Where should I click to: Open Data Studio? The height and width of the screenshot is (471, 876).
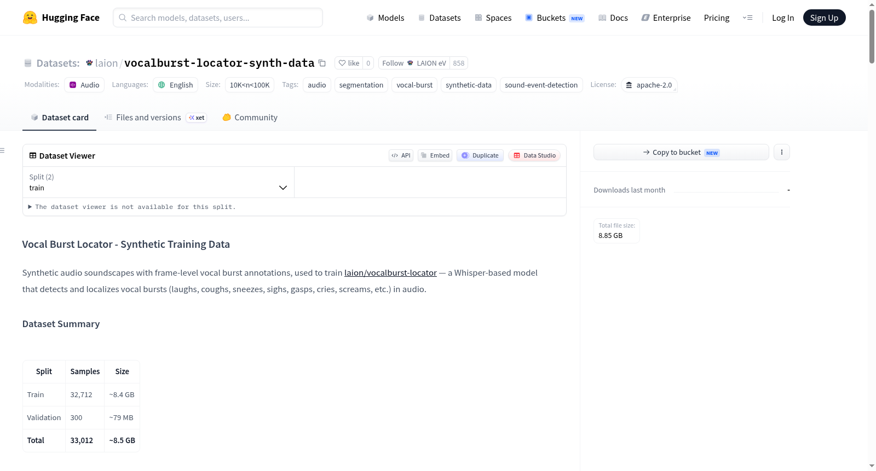(534, 155)
